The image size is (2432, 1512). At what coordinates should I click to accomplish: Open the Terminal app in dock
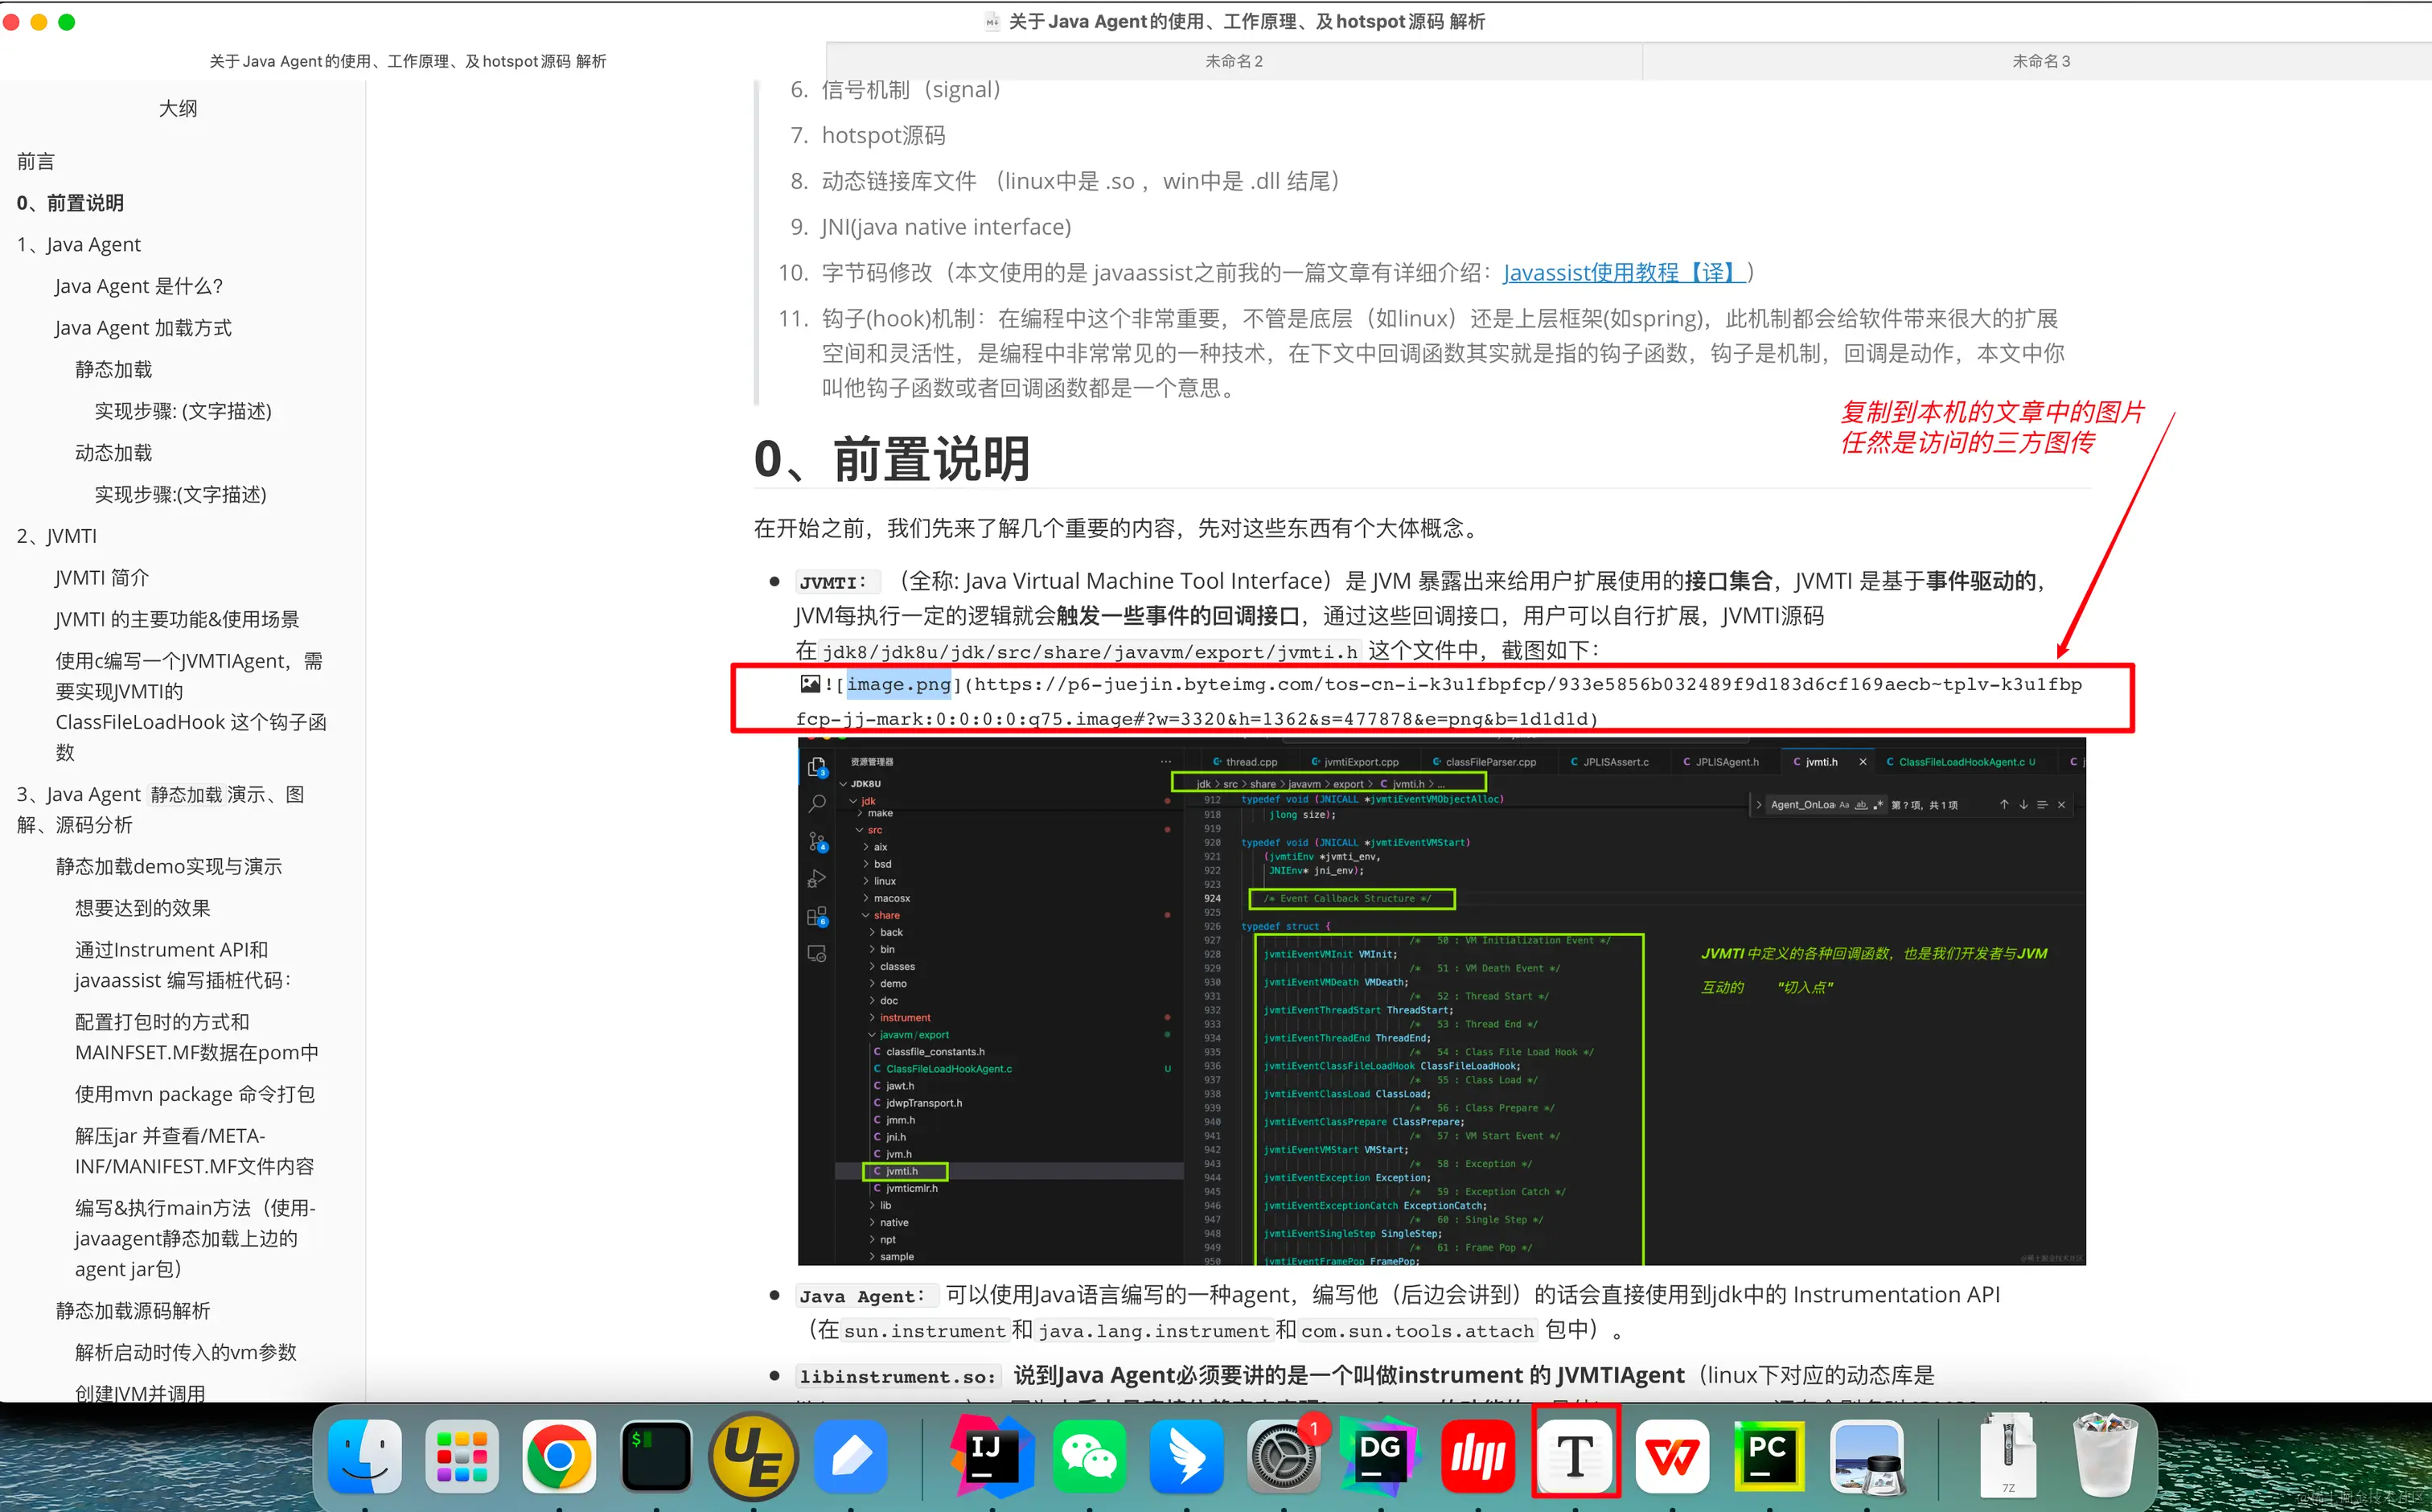click(x=655, y=1456)
